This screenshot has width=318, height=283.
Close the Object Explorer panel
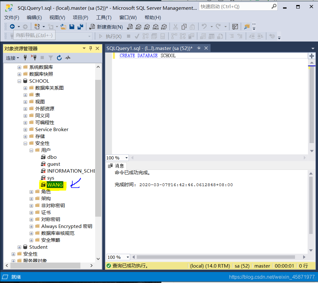pyautogui.click(x=97, y=48)
